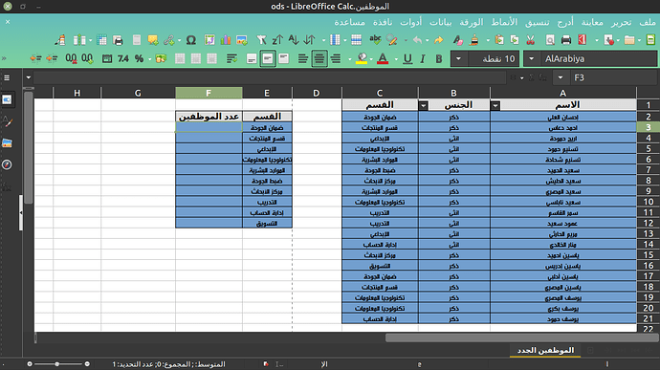Open AlArabiya font name dropdown
Screen dimensions: 660x370
532,58
